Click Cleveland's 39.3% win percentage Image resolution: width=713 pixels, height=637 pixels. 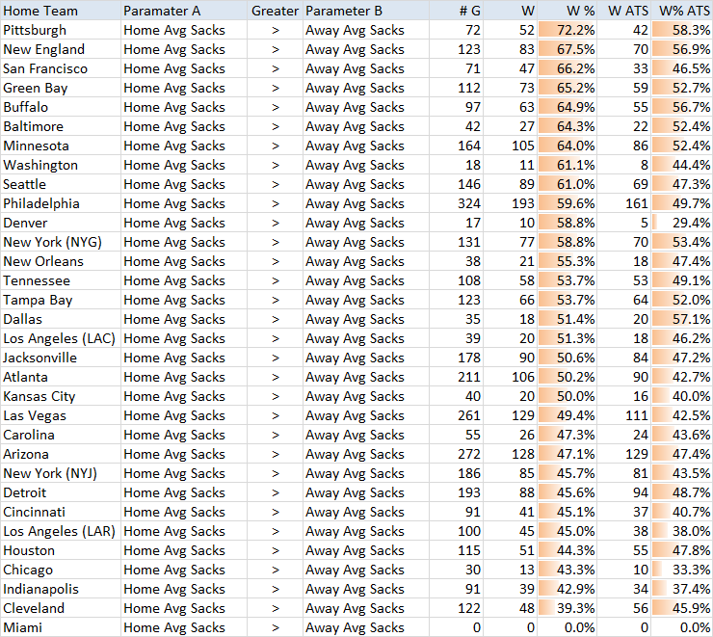pos(568,608)
